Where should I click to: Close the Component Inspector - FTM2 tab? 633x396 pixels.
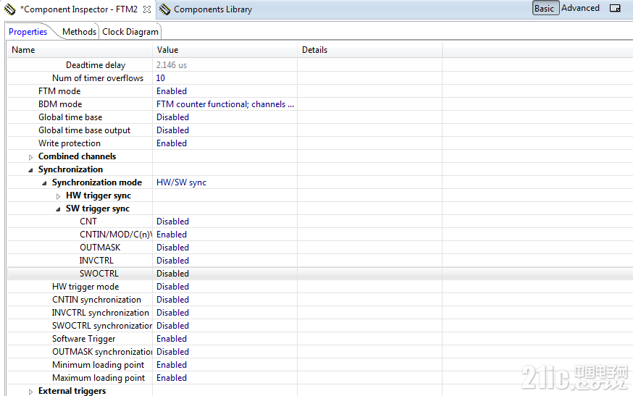point(147,9)
